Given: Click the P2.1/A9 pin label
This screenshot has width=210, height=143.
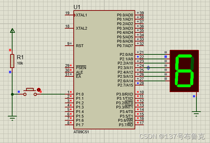Looking at the screenshot, I should point(126,59).
